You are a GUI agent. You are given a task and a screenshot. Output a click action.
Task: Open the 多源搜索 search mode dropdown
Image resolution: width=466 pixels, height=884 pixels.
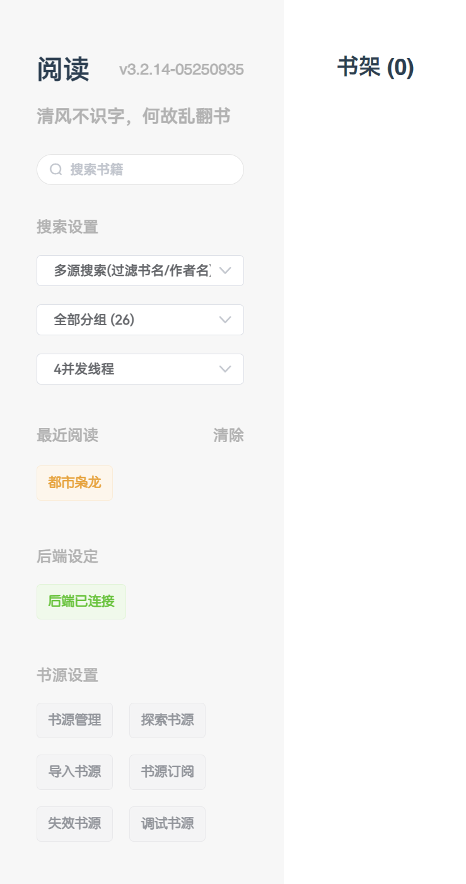(x=140, y=271)
